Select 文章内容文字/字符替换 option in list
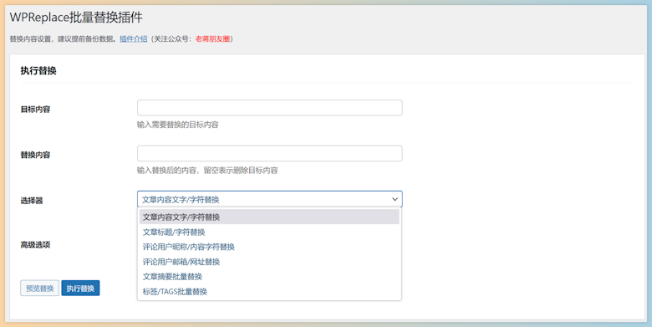Viewport: 652px width, 327px height. pos(269,217)
